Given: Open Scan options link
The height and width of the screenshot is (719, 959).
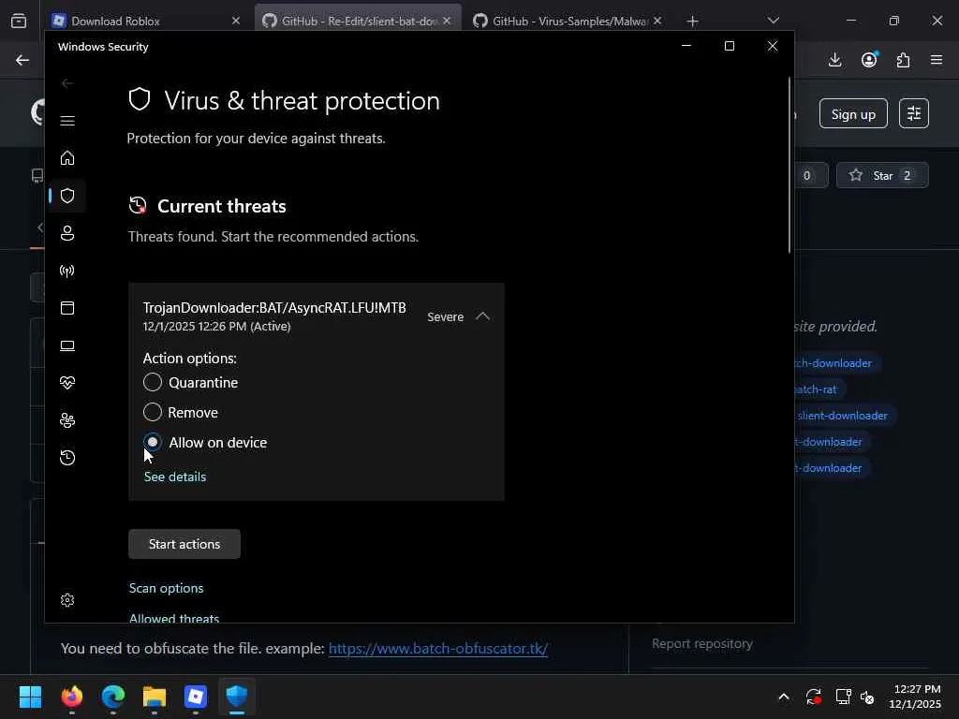Looking at the screenshot, I should pos(167,588).
